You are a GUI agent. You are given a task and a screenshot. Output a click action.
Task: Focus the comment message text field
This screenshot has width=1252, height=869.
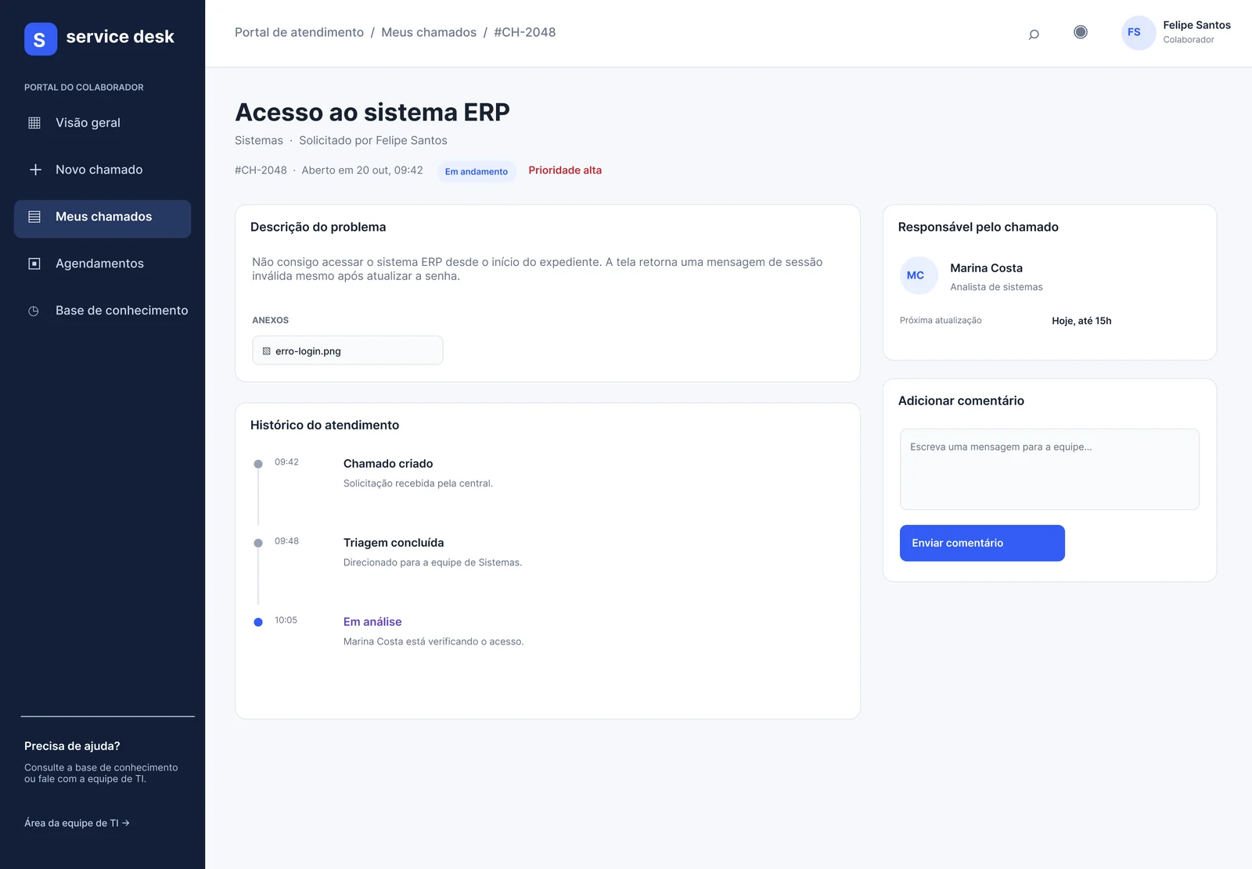1049,469
